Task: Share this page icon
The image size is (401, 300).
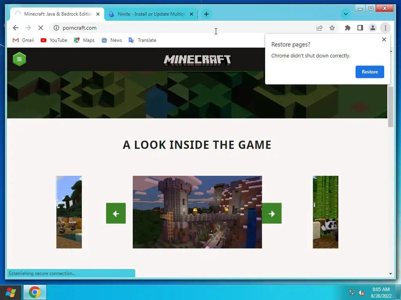Action: tap(320, 28)
